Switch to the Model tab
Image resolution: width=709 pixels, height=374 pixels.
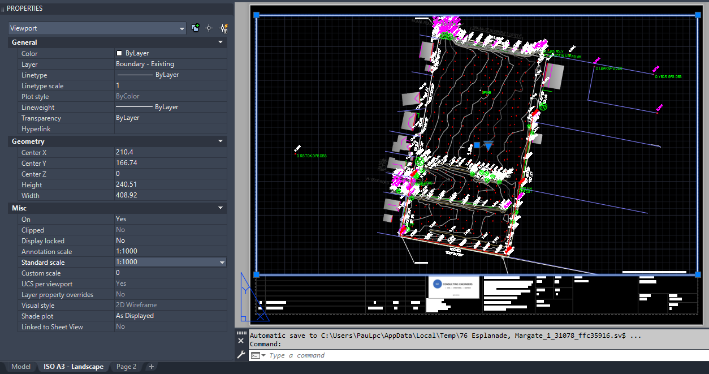pyautogui.click(x=21, y=367)
